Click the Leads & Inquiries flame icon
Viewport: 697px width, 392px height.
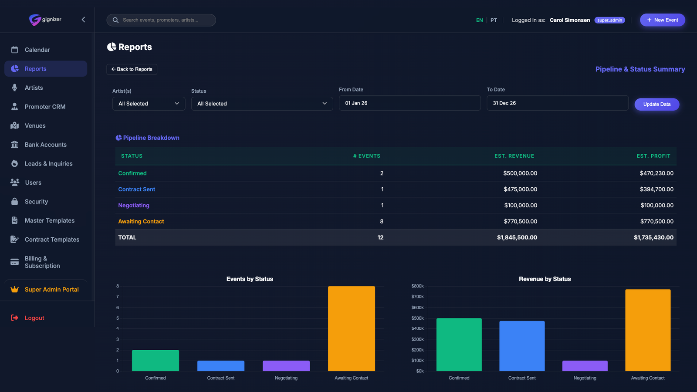click(x=14, y=163)
